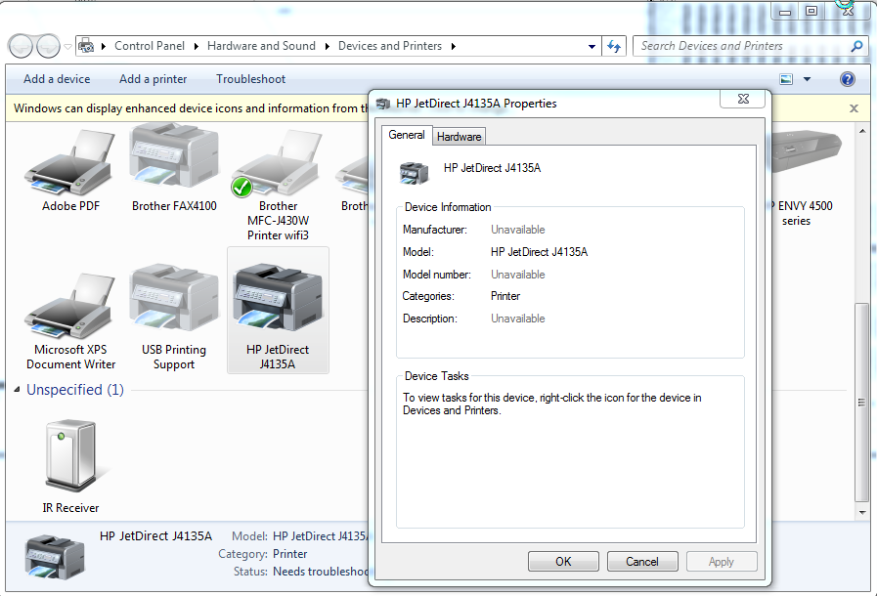Click scrollbar up arrow

click(x=861, y=132)
